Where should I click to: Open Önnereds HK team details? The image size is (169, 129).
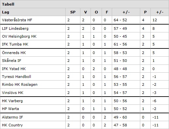[14, 53]
